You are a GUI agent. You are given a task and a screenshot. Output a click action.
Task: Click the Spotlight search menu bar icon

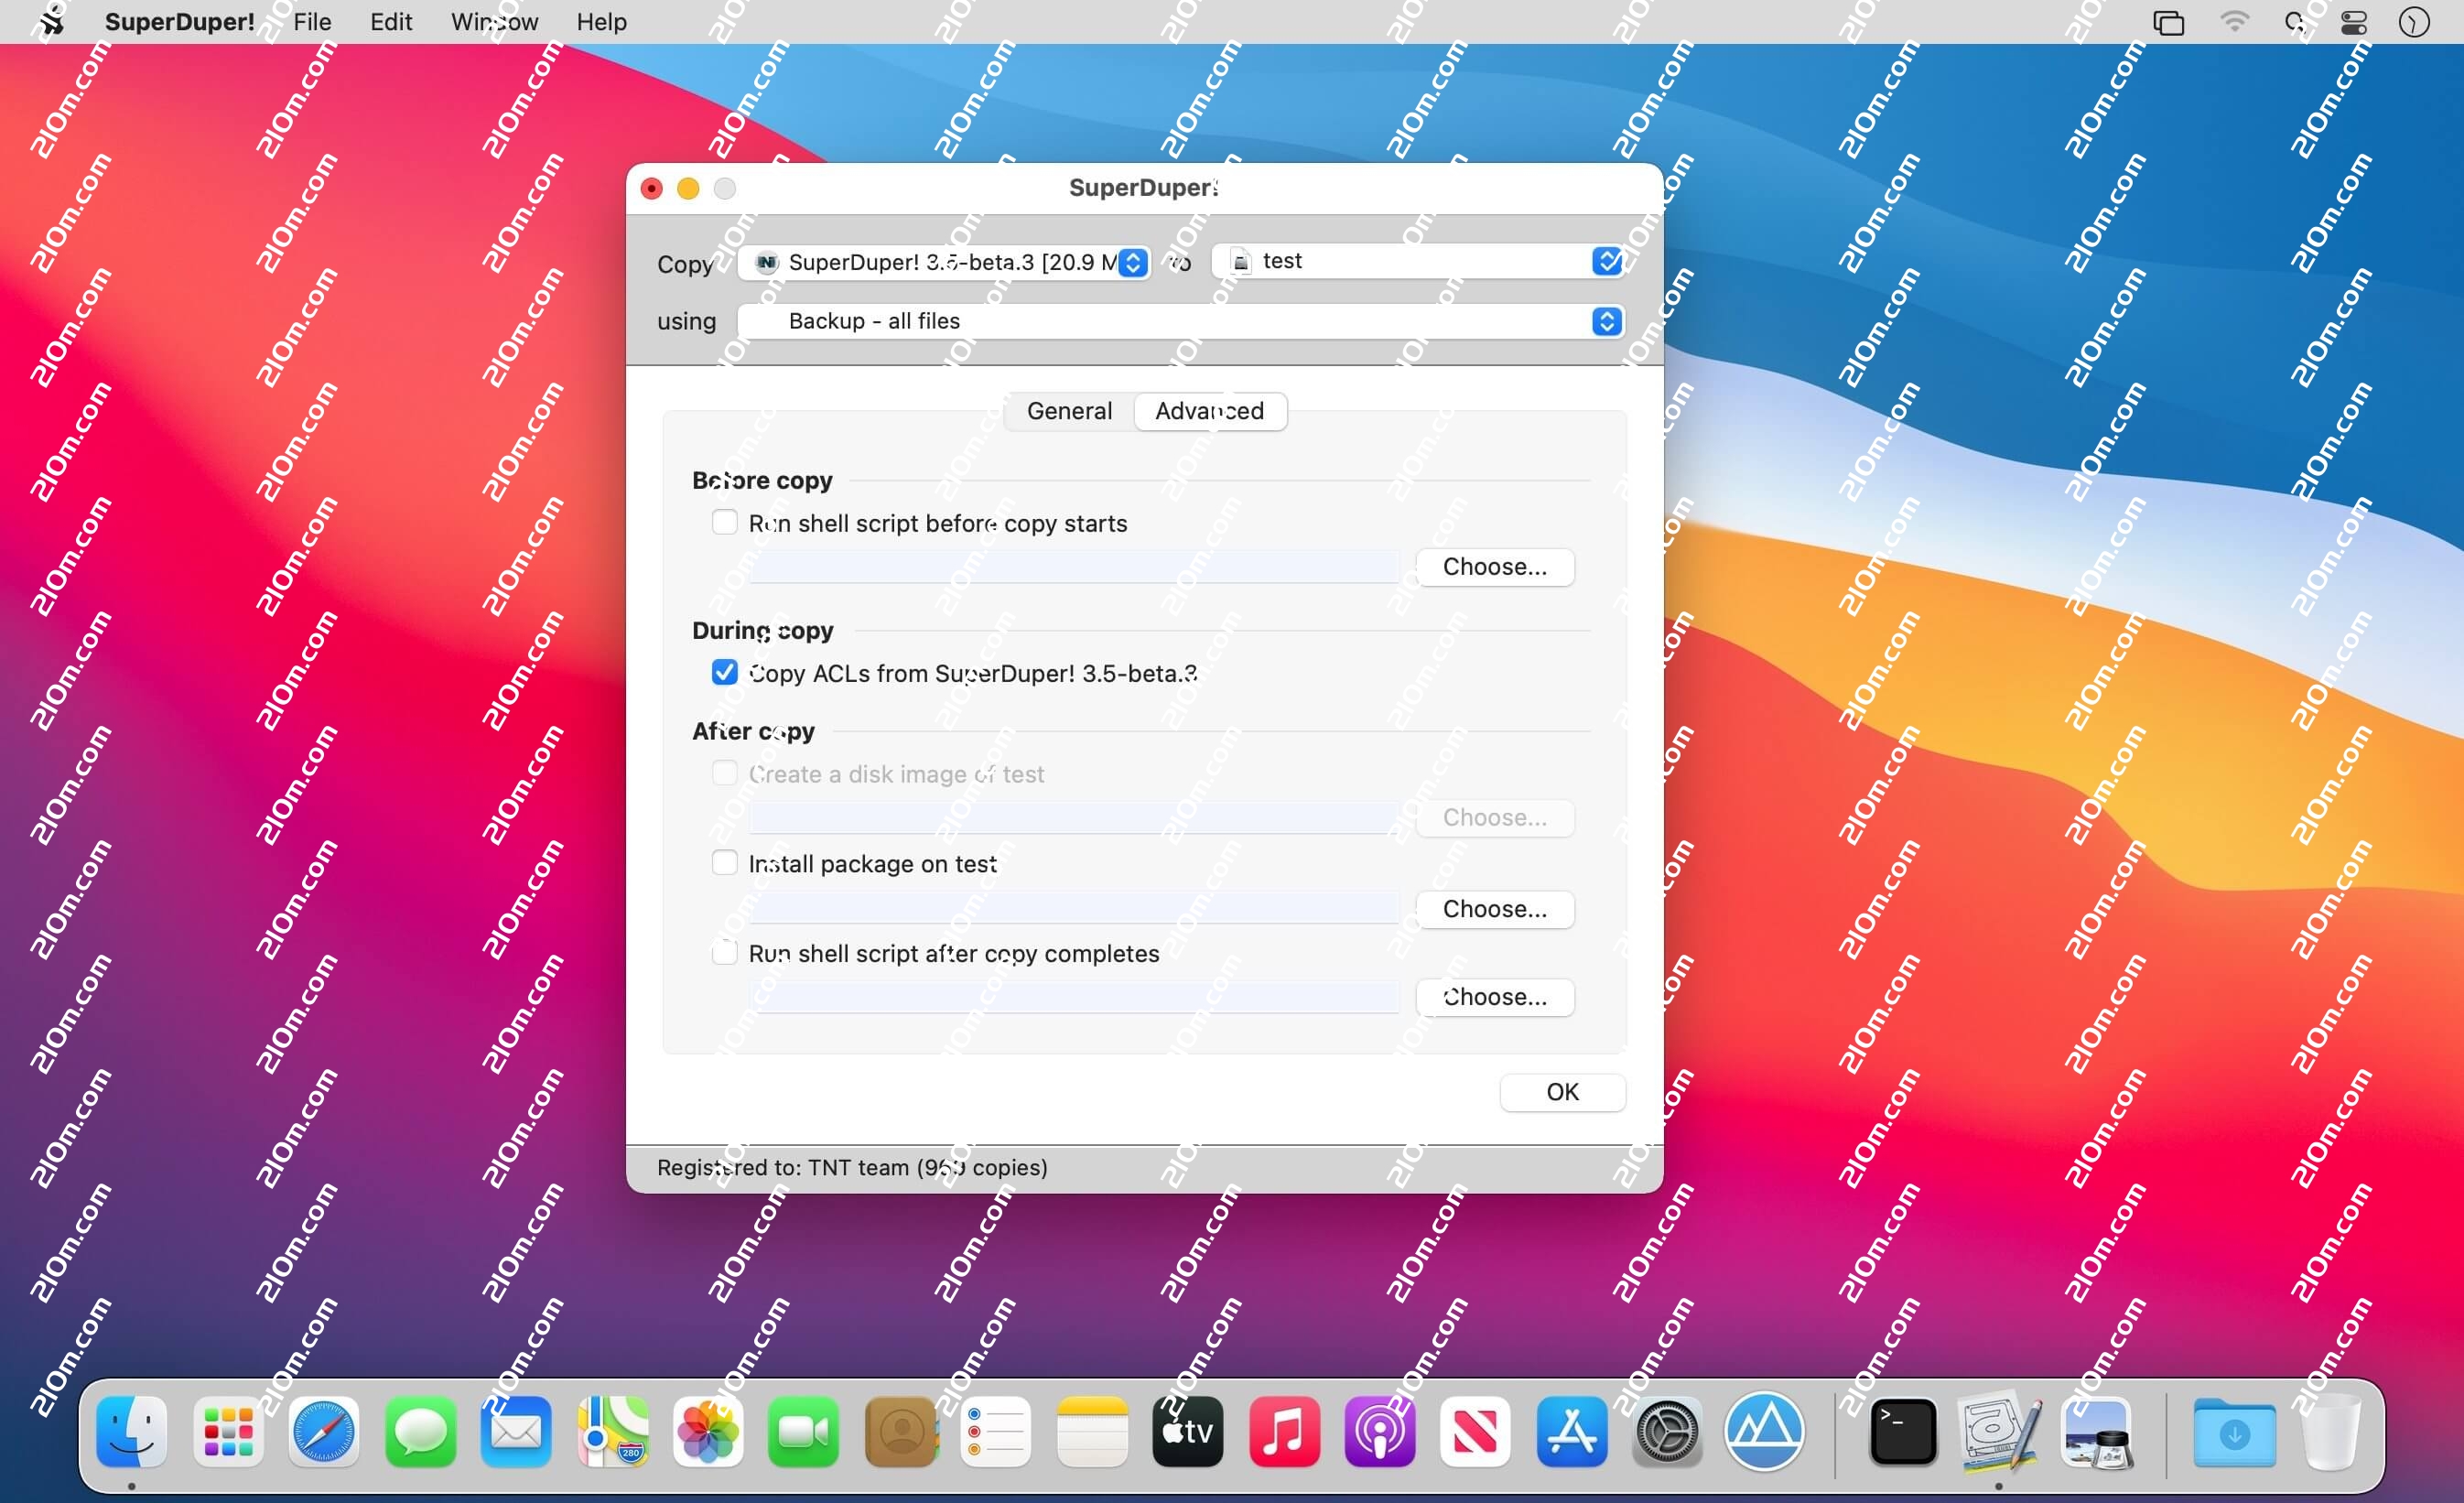pos(2295,22)
